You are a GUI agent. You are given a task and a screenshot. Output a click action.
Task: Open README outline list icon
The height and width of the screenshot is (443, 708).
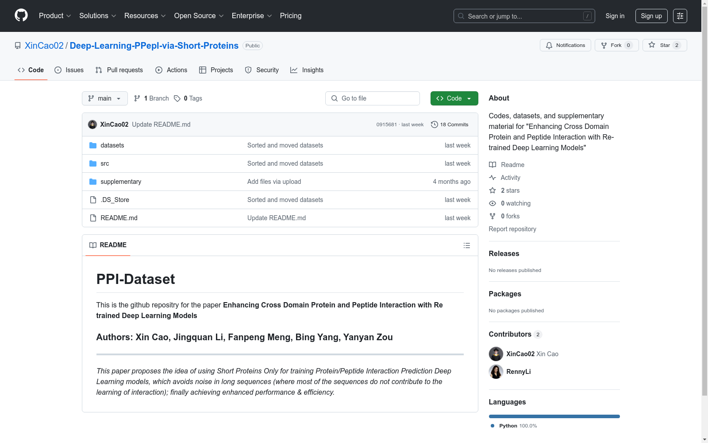(x=467, y=245)
